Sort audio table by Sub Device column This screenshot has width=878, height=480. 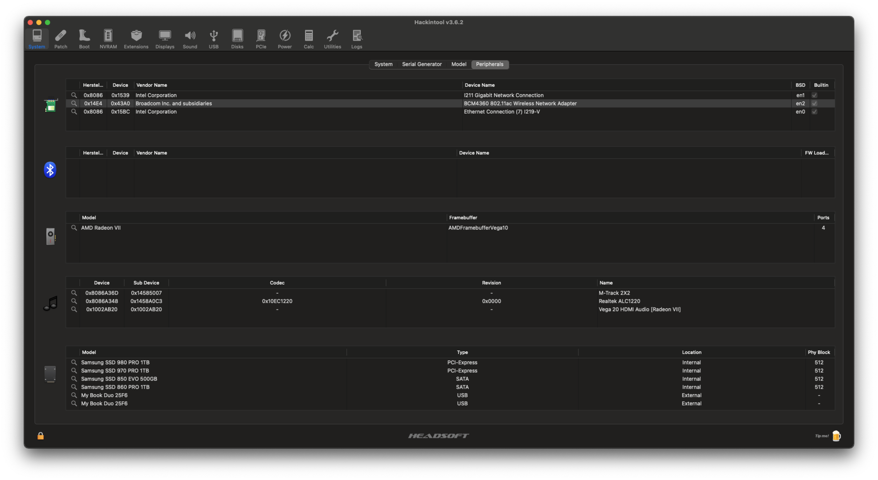(x=146, y=283)
